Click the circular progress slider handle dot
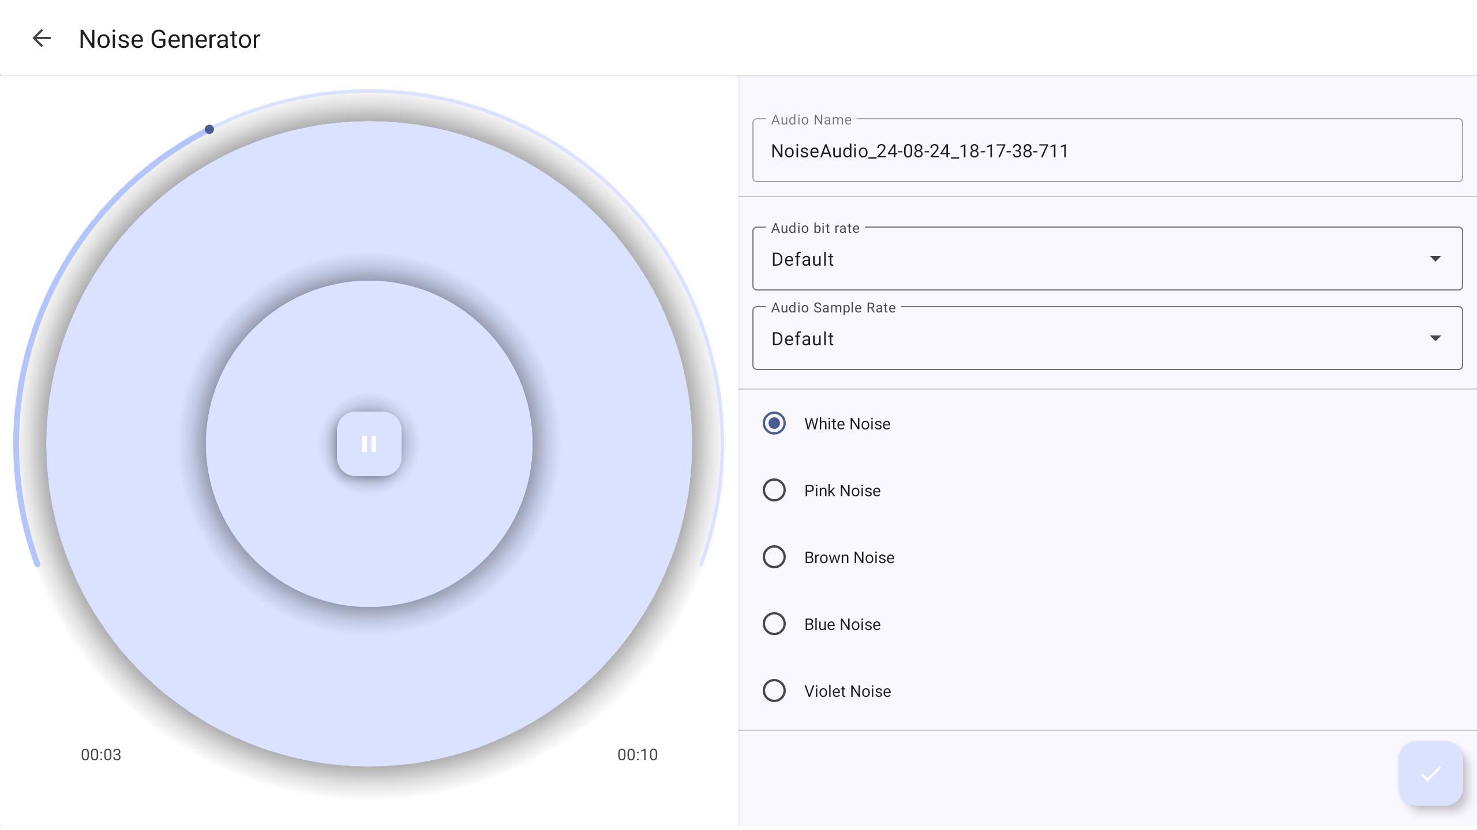Image resolution: width=1477 pixels, height=830 pixels. pos(209,129)
